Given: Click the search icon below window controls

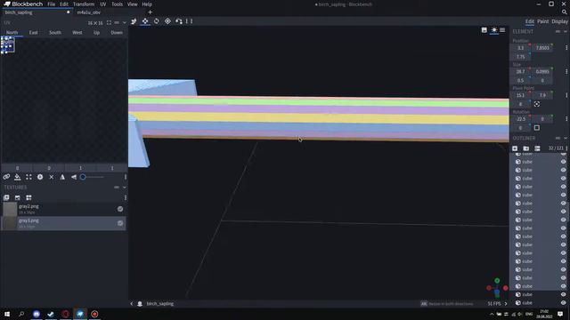Looking at the screenshot, I should click(565, 12).
